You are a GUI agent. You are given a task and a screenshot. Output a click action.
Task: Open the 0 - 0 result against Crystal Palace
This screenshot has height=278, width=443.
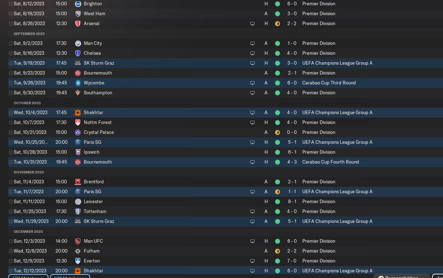[292, 132]
